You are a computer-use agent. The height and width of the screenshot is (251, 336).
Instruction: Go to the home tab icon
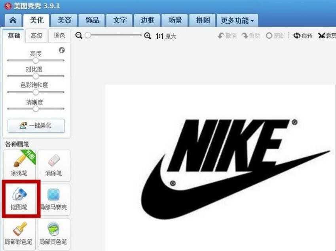coord(13,20)
